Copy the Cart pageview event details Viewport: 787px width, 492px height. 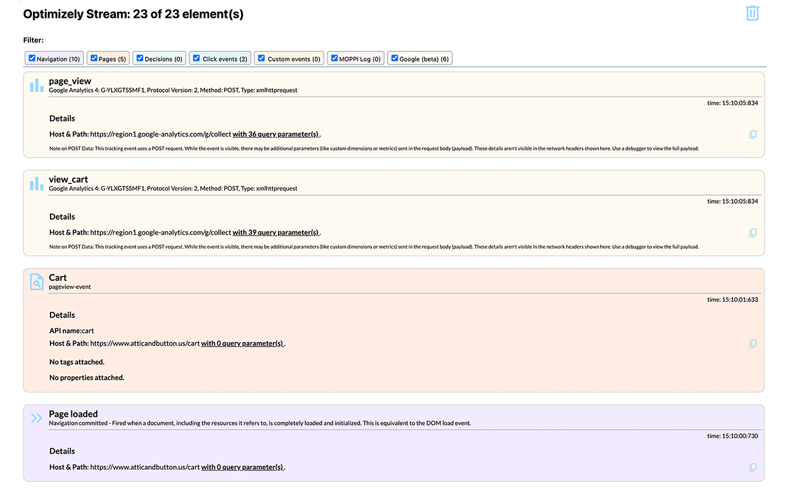(x=753, y=343)
